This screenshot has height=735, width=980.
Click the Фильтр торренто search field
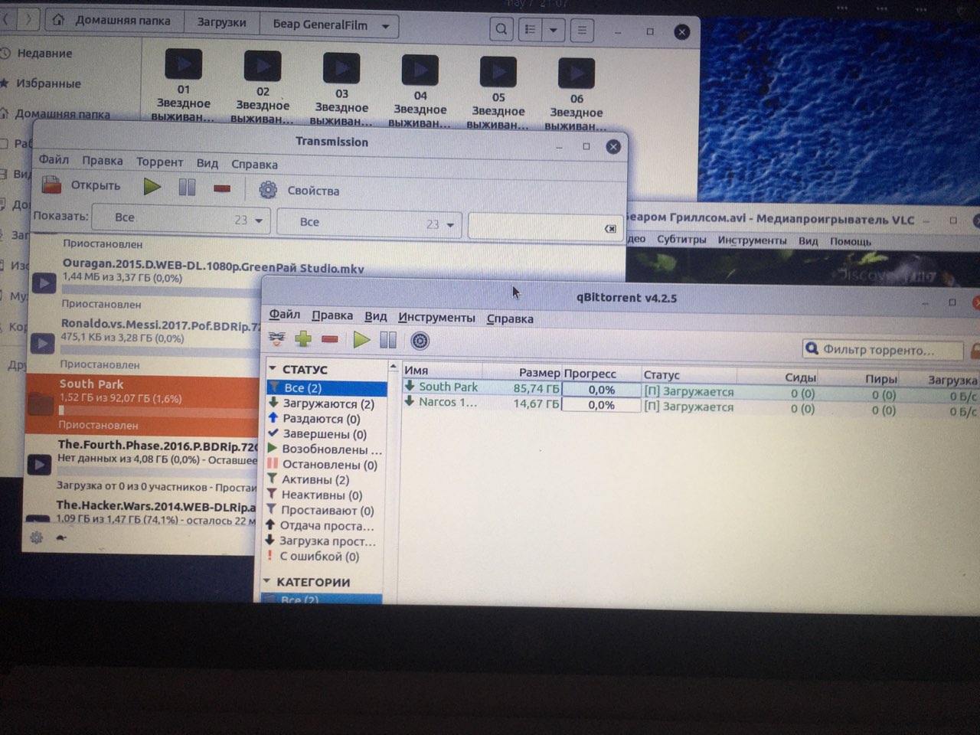click(x=883, y=350)
